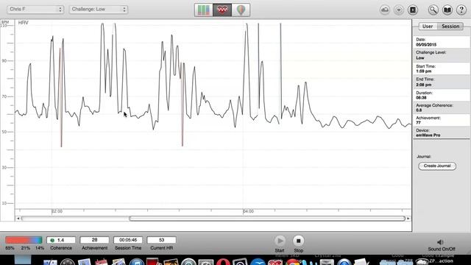Click the 50 BPM axis label

4,132
